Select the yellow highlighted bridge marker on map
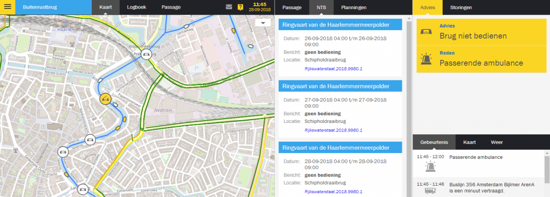The width and height of the screenshot is (550, 197). [105, 99]
